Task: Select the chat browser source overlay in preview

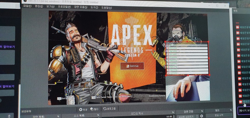Action: coord(187,59)
